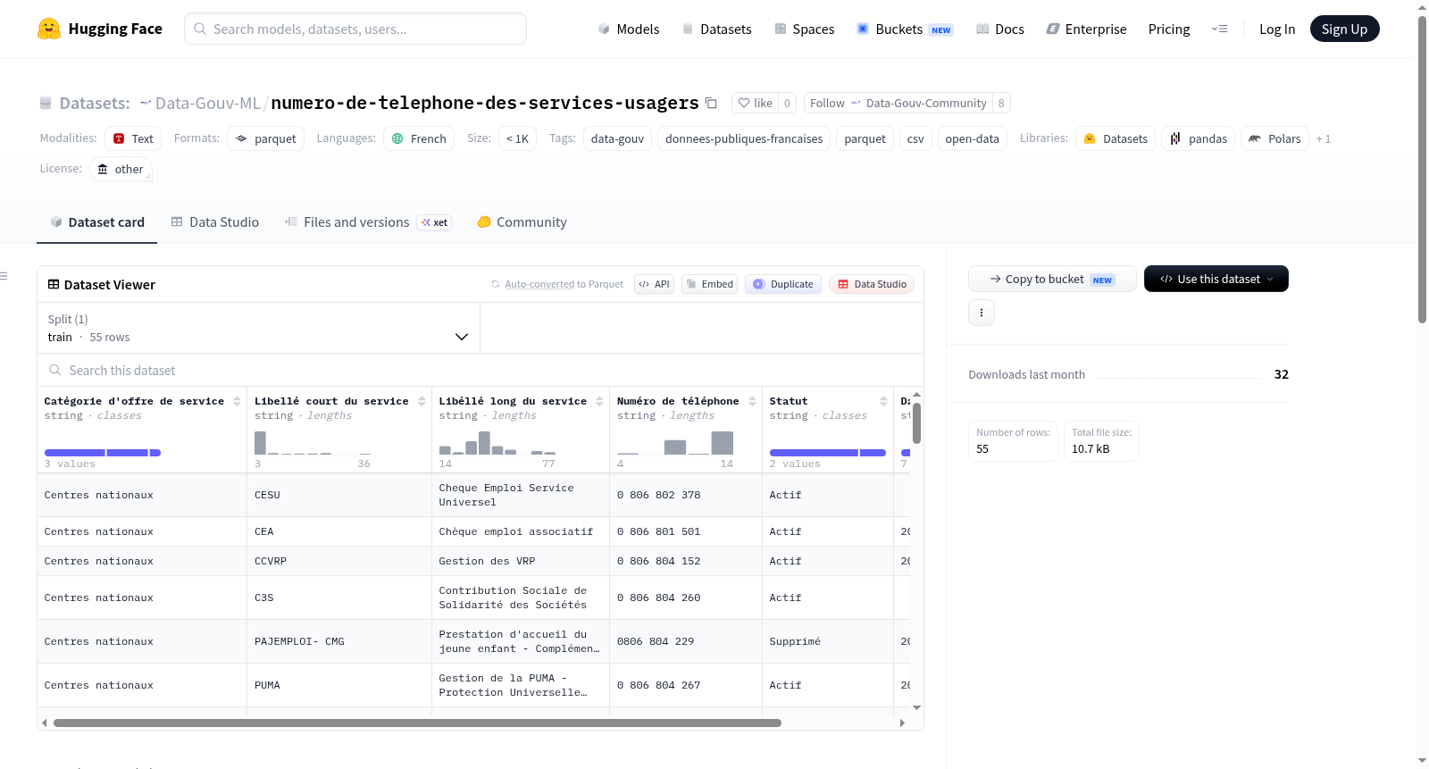The height and width of the screenshot is (769, 1429).
Task: Click the Text modality tag
Action: [133, 138]
